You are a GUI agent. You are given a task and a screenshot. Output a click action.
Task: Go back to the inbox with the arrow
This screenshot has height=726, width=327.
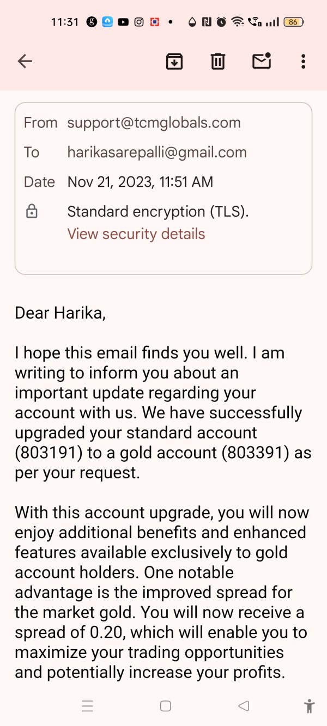point(25,62)
